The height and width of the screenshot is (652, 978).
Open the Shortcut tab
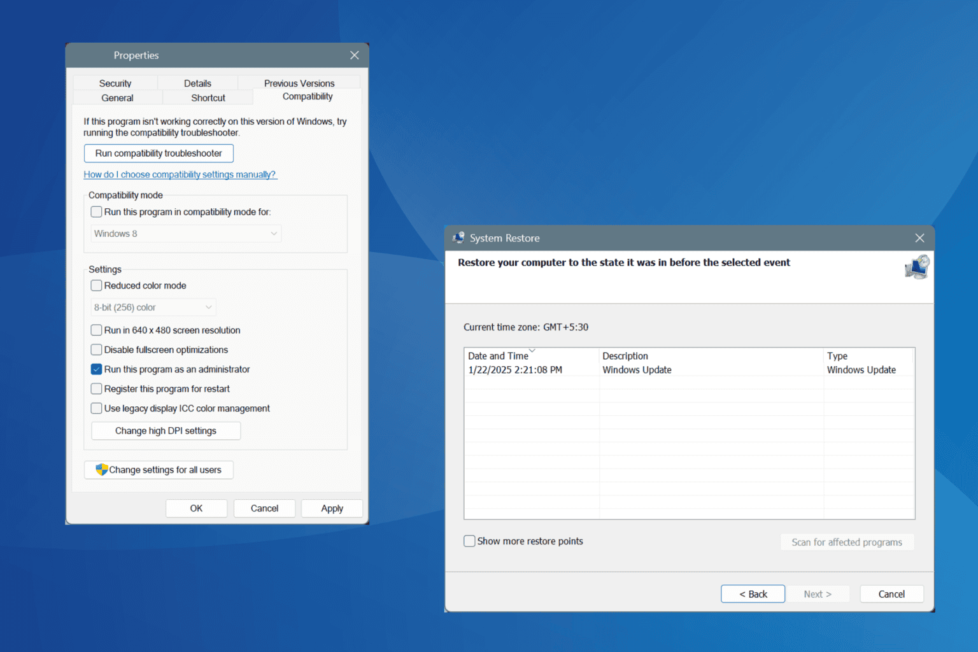208,97
